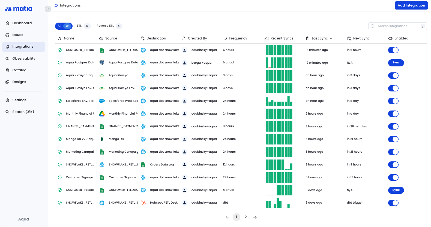The width and height of the screenshot is (431, 227).
Task: Open Search (⌘K) in the sidebar
Action: pyautogui.click(x=23, y=112)
